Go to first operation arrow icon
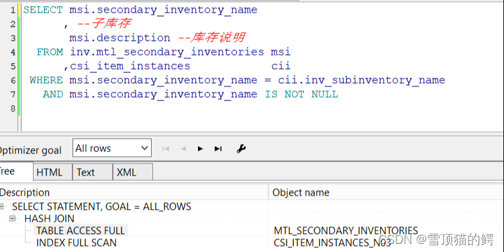The image size is (504, 252). pos(166,149)
